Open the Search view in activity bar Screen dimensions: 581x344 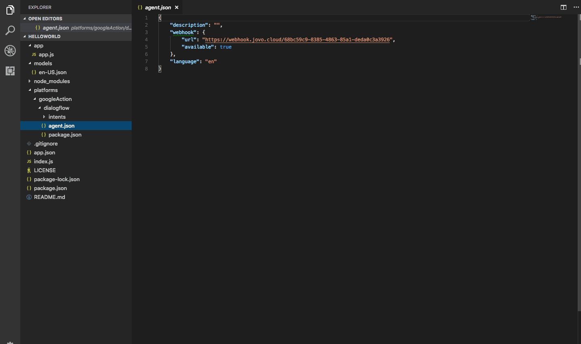[x=10, y=30]
